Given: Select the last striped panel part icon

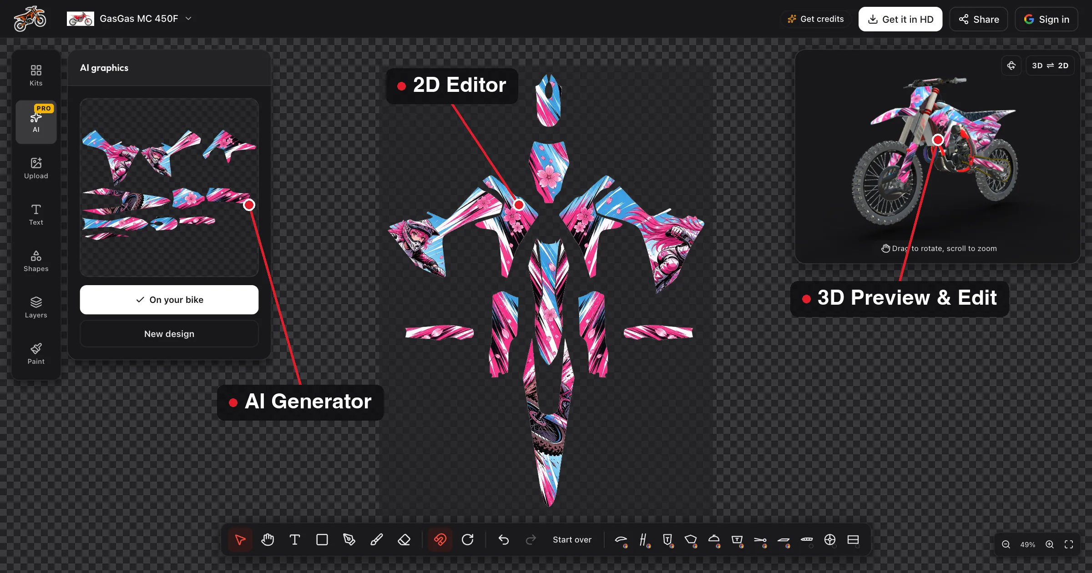Looking at the screenshot, I should (x=853, y=540).
